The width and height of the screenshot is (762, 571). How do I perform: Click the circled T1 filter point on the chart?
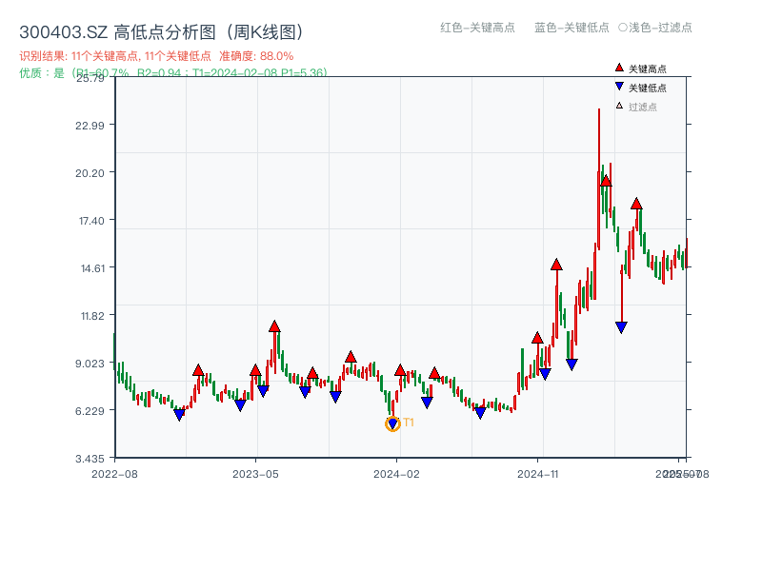coord(392,423)
